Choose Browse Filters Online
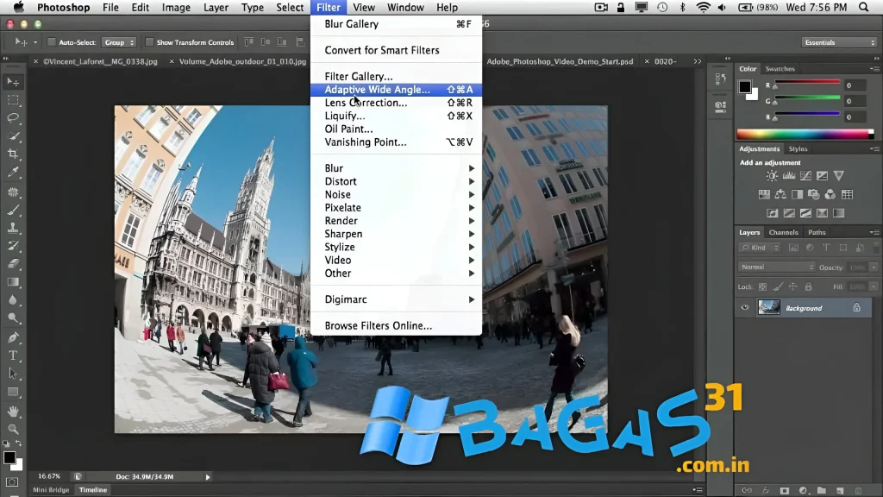This screenshot has height=497, width=883. pos(397,325)
